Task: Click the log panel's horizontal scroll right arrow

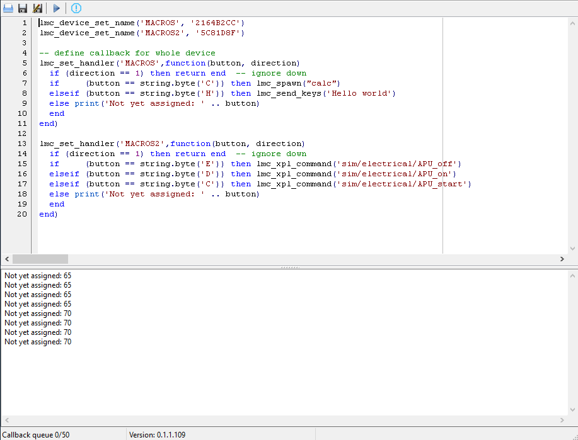Action: tap(562, 420)
